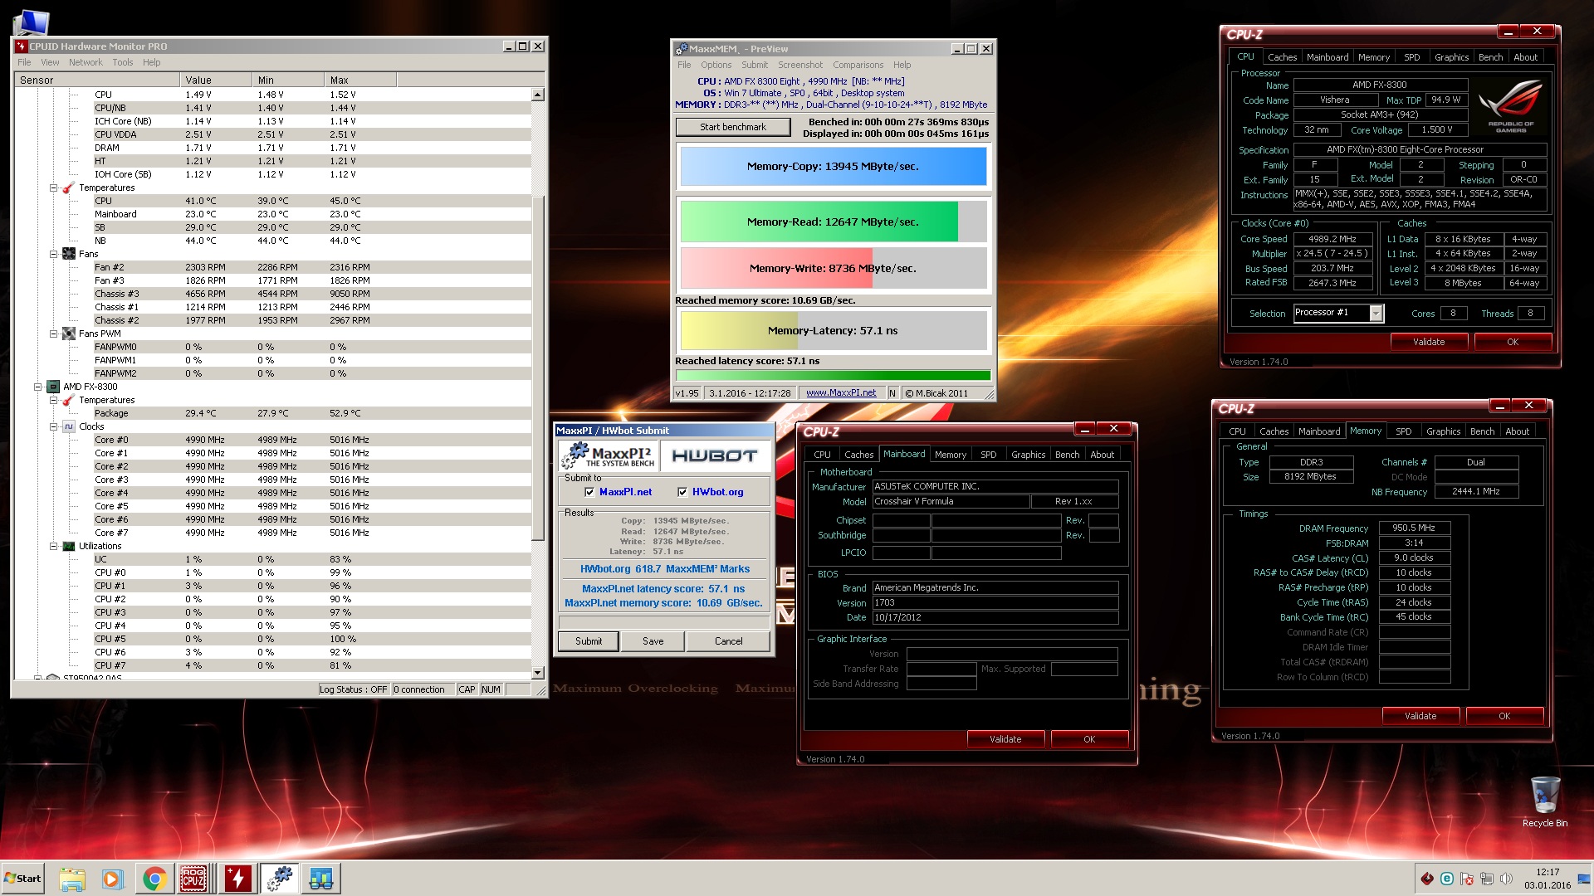This screenshot has height=896, width=1594.
Task: Open the Comparisons menu in MaxxMEM
Action: [x=858, y=65]
